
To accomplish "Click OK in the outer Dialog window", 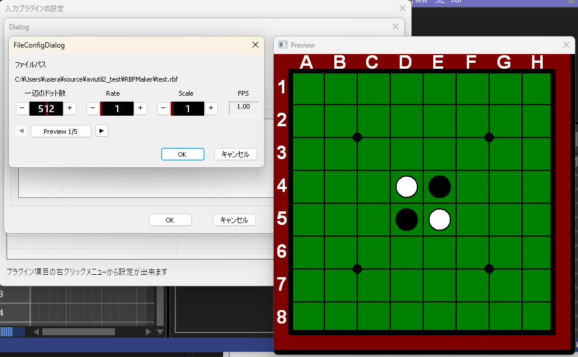I will point(170,220).
